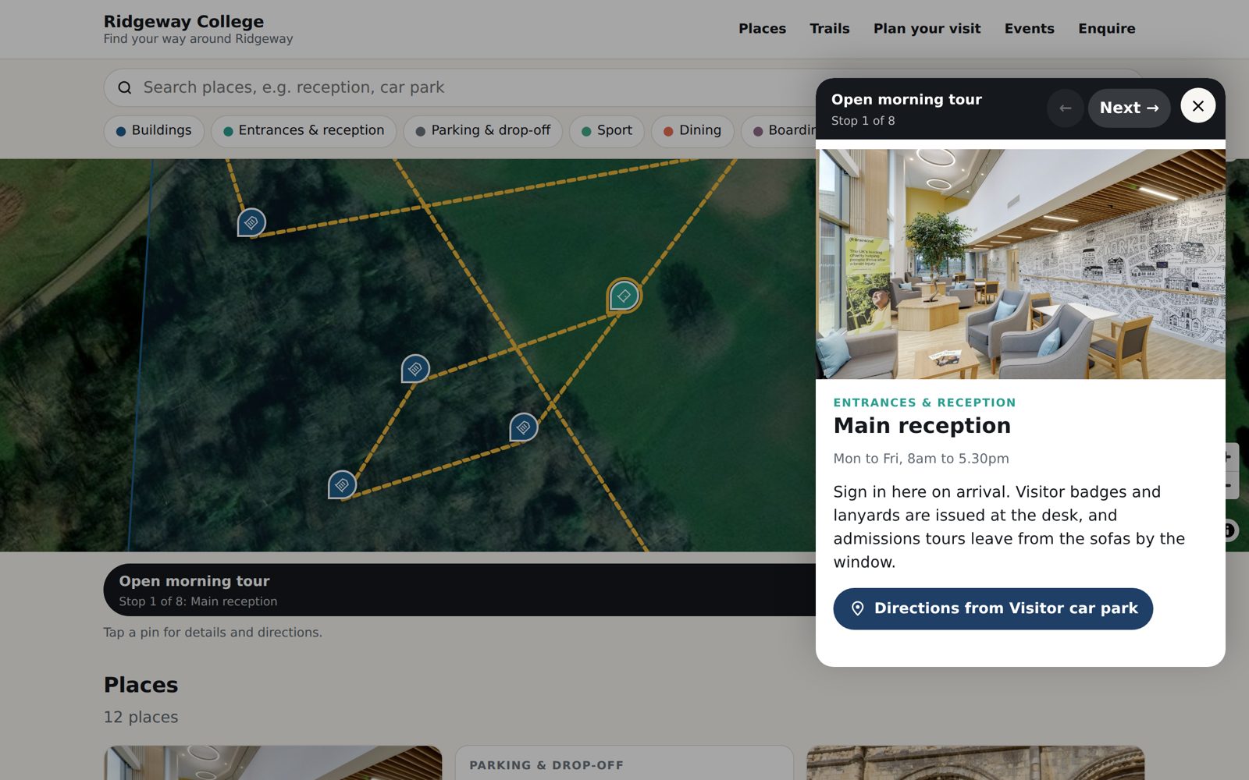Open the Plan your visit menu
The image size is (1249, 780).
point(927,29)
